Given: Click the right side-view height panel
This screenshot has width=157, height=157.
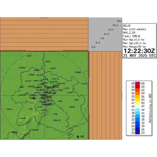Looking at the screenshot, I should tap(106, 95).
